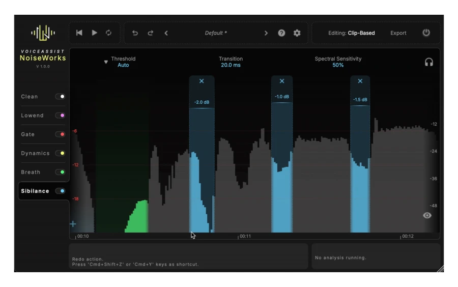This screenshot has width=458, height=287.
Task: Select the Sibilance module tab
Action: [35, 191]
